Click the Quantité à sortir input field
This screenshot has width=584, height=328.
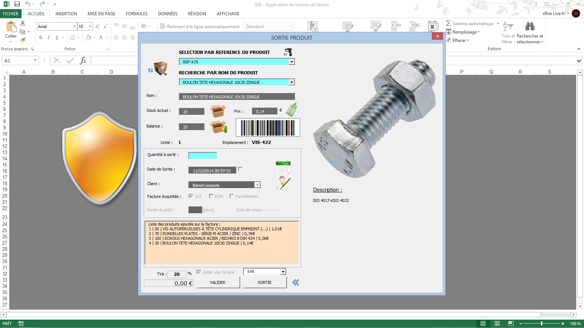(x=203, y=155)
